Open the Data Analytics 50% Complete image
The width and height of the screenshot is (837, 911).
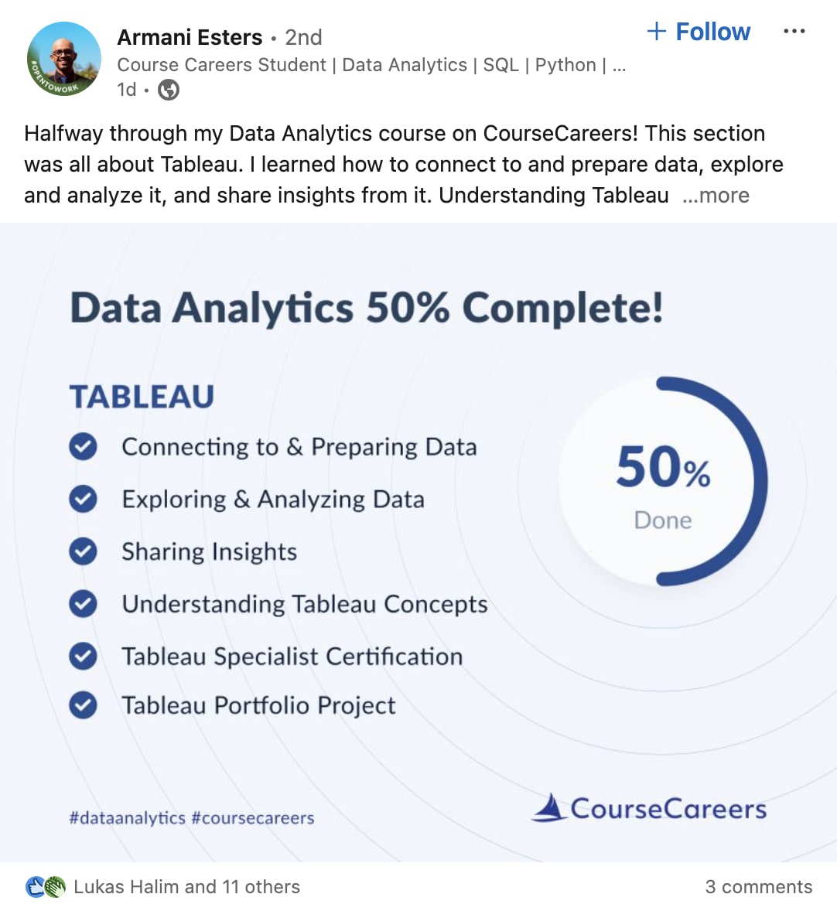418,542
